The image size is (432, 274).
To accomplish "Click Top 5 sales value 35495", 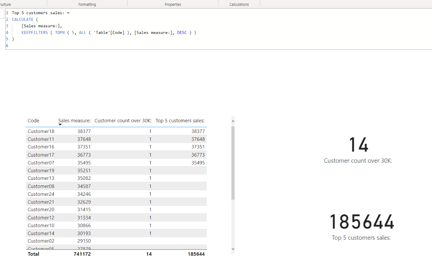I will pos(198,163).
